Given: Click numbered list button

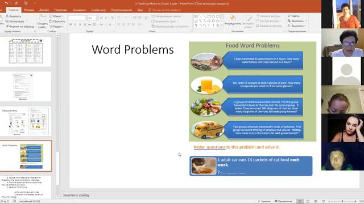Looking at the screenshot, I should [x=126, y=18].
